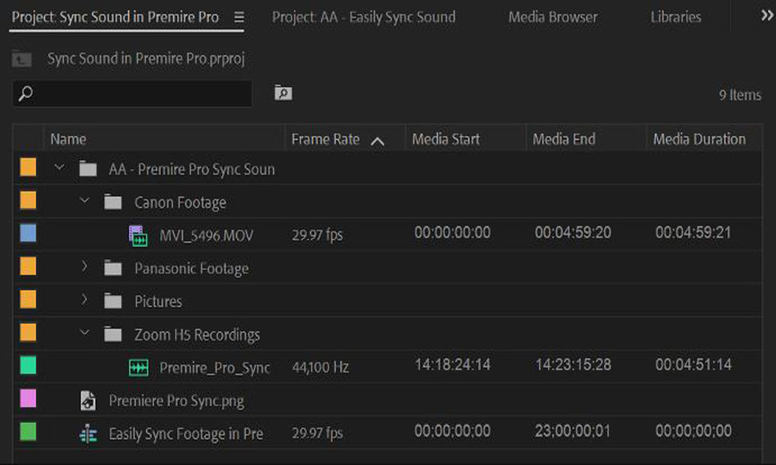
Task: Sort items by the Name column header
Action: [68, 139]
